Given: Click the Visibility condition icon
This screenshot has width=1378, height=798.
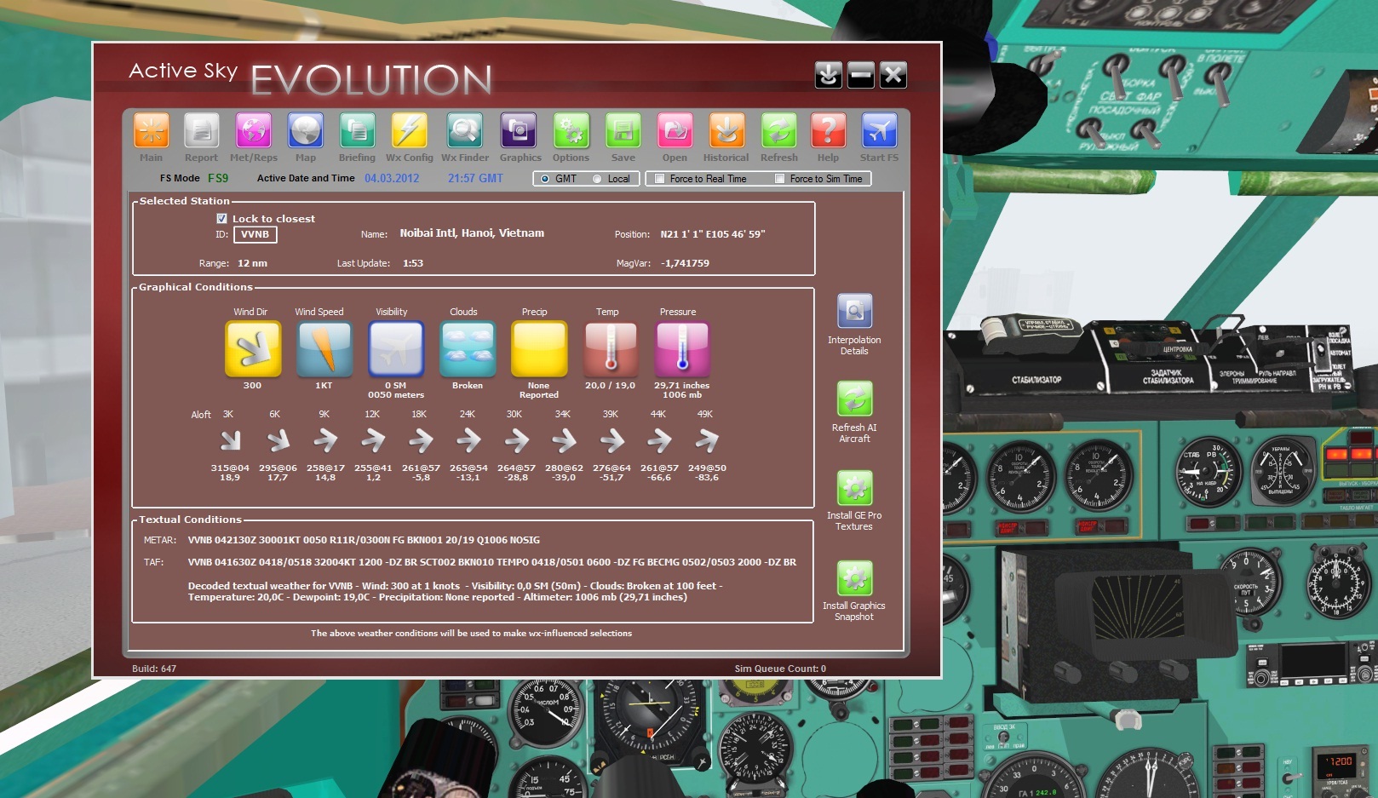Looking at the screenshot, I should 396,349.
